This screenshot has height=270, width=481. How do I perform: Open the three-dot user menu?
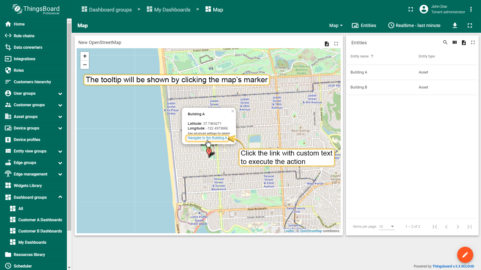click(x=471, y=9)
